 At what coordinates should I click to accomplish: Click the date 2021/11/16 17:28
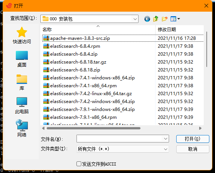(x=177, y=38)
